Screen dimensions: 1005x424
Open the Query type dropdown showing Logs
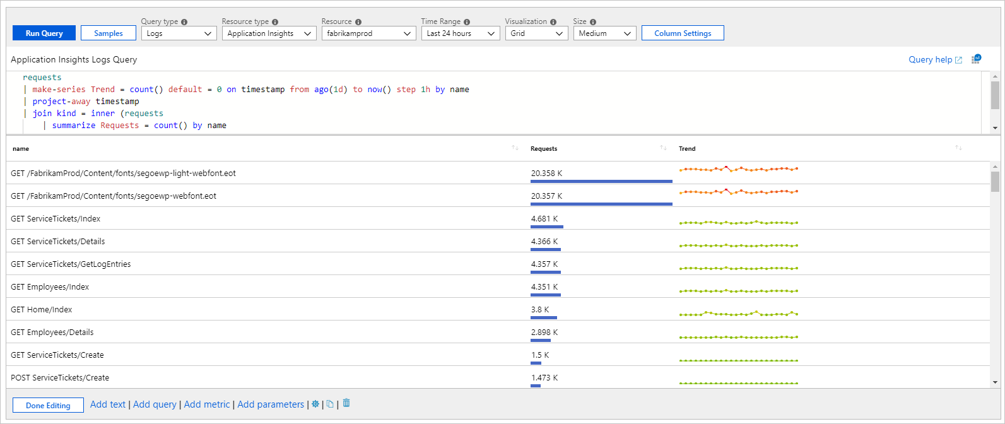179,33
